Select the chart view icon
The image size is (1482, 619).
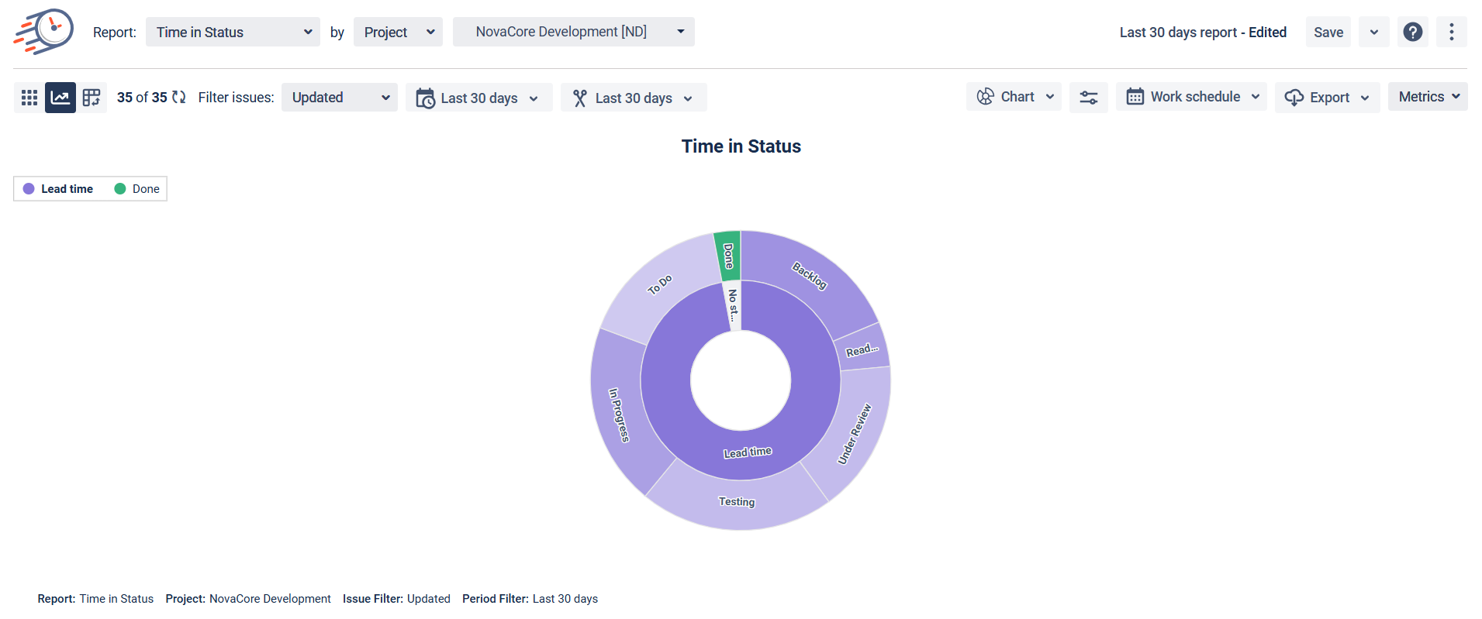tap(60, 98)
